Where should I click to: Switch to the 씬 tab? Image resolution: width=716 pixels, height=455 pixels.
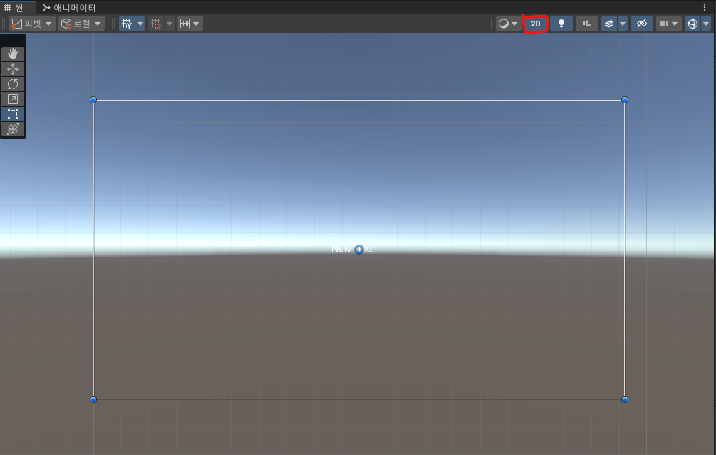click(x=14, y=7)
